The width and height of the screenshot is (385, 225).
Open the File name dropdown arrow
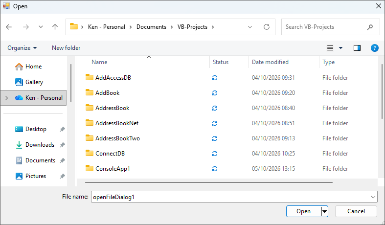[373, 197]
